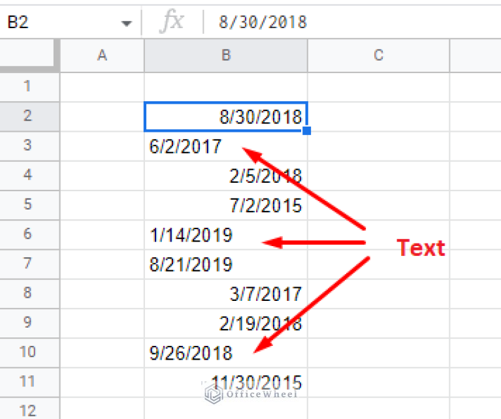Select row 11 header
501x419 pixels.
pyautogui.click(x=27, y=382)
